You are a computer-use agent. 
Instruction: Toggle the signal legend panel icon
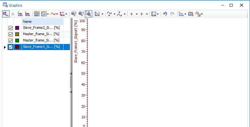tap(6, 14)
